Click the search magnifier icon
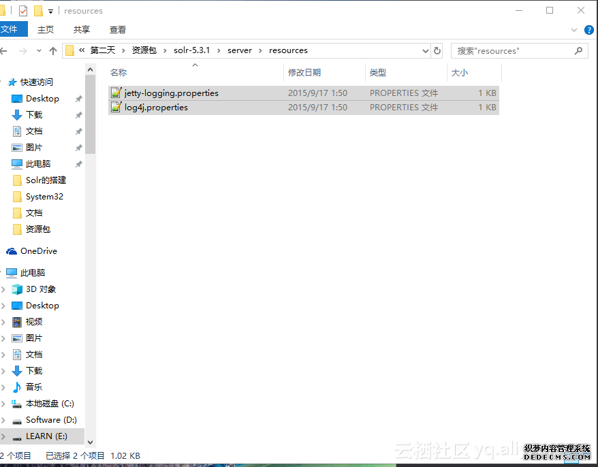Screen dimensions: 598x467 tap(578, 51)
